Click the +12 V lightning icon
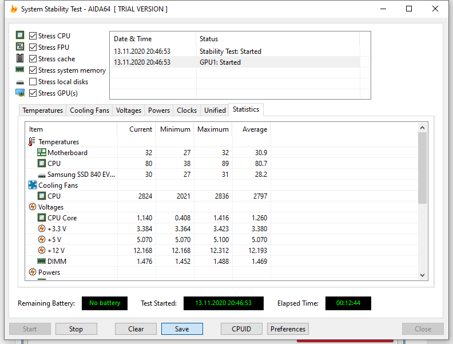453x344 pixels. click(x=42, y=250)
